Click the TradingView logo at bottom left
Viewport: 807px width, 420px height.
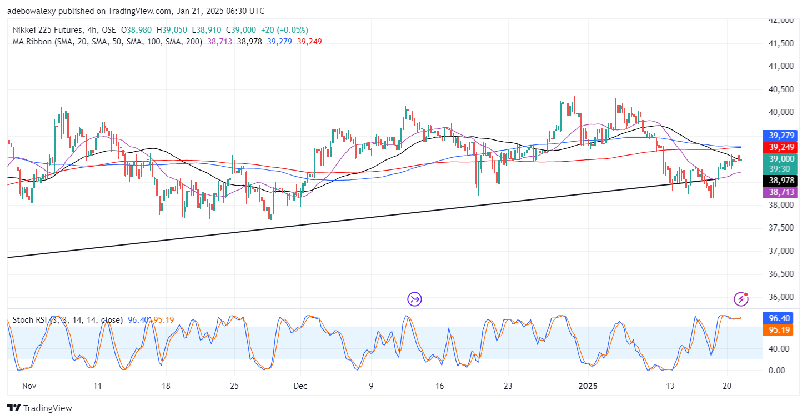coord(39,408)
